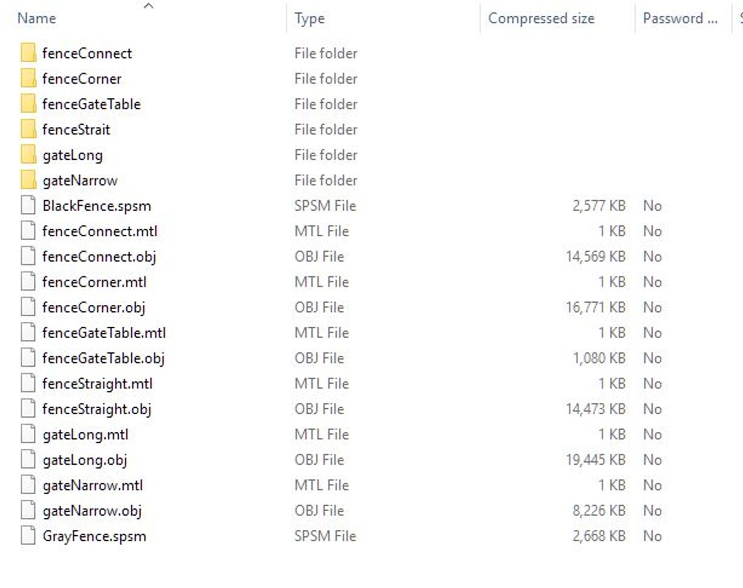Viewport: 743px width, 588px height.
Task: Click the BlackFence.spsm file icon
Action: [x=28, y=206]
